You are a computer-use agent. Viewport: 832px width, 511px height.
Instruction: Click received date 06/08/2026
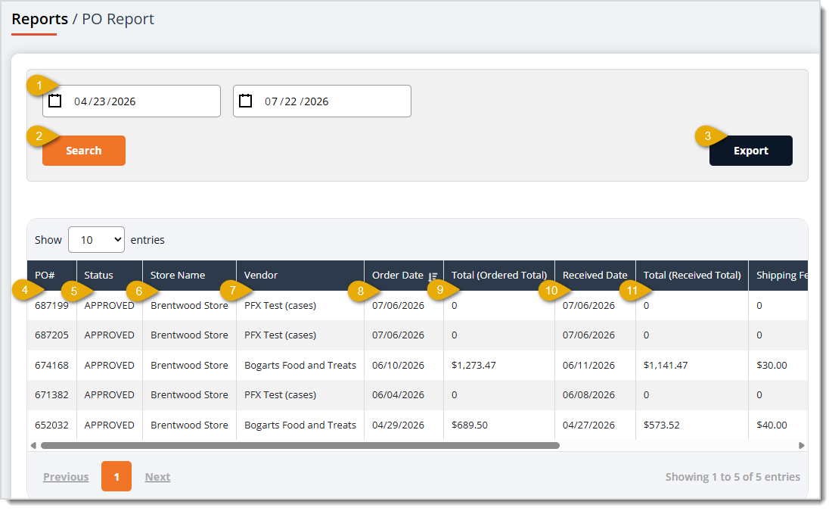(588, 394)
